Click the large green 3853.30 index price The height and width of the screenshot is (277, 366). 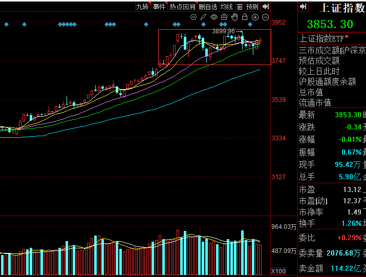(330, 24)
